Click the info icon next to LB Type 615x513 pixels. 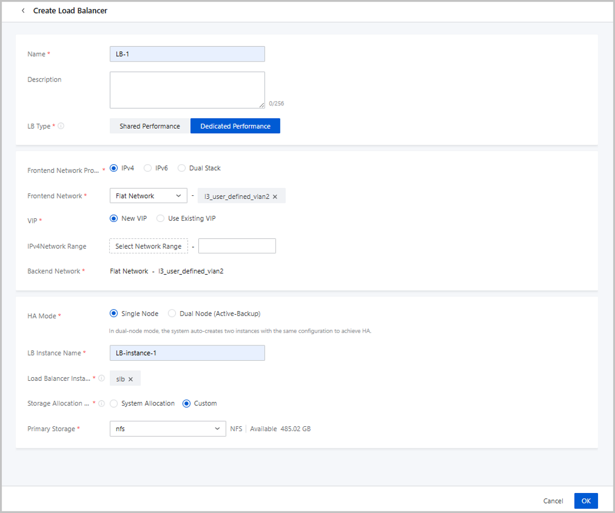pos(61,126)
